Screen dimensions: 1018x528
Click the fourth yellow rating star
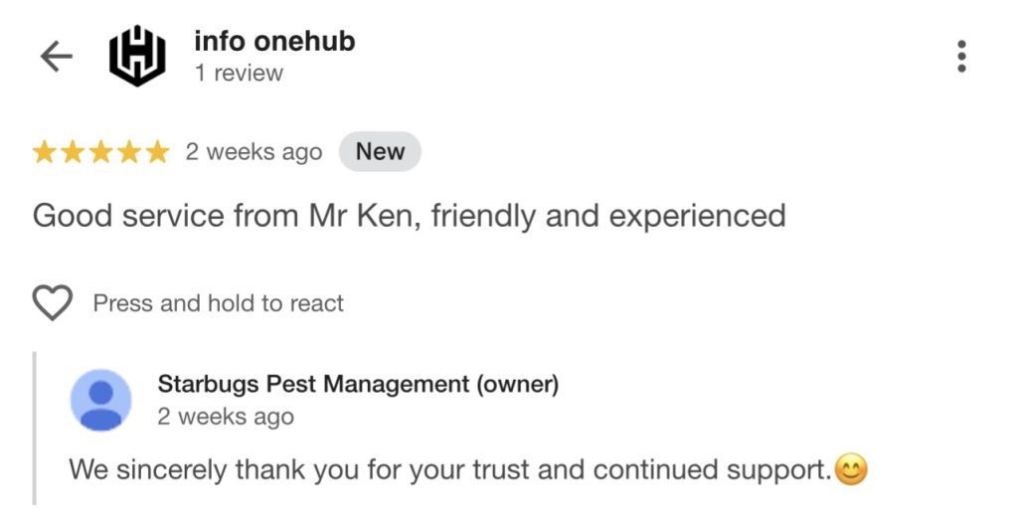129,152
